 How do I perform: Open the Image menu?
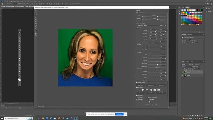[11, 1]
